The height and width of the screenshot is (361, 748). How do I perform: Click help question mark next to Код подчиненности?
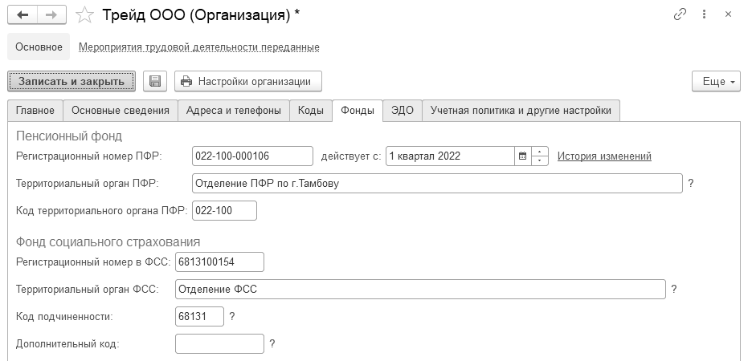pos(232,316)
